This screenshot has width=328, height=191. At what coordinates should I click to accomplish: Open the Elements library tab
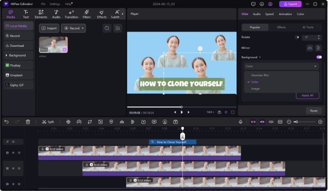[x=41, y=14]
